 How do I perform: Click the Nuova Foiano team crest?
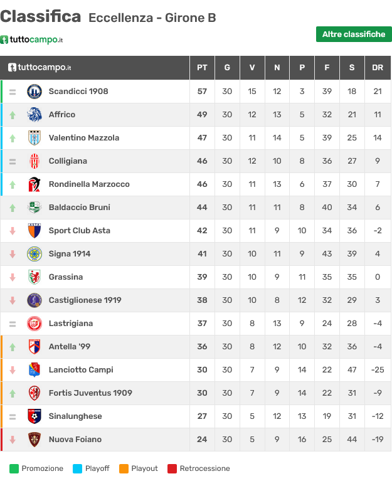pos(34,440)
